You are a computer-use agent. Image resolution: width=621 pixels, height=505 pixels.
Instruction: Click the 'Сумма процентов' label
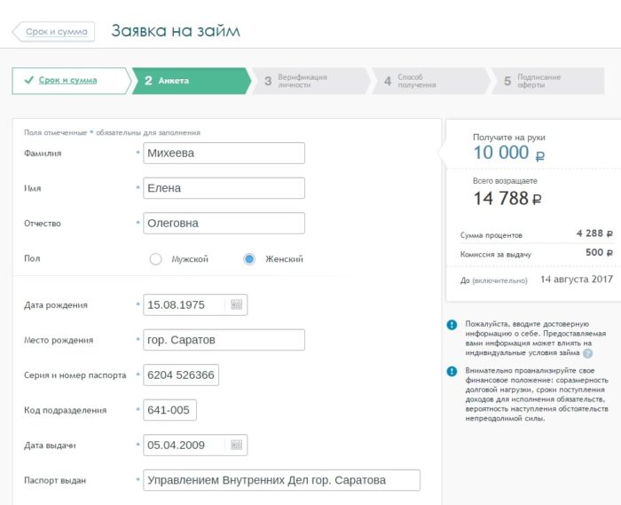491,235
